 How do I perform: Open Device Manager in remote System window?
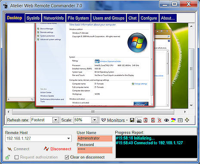click(x=46, y=29)
